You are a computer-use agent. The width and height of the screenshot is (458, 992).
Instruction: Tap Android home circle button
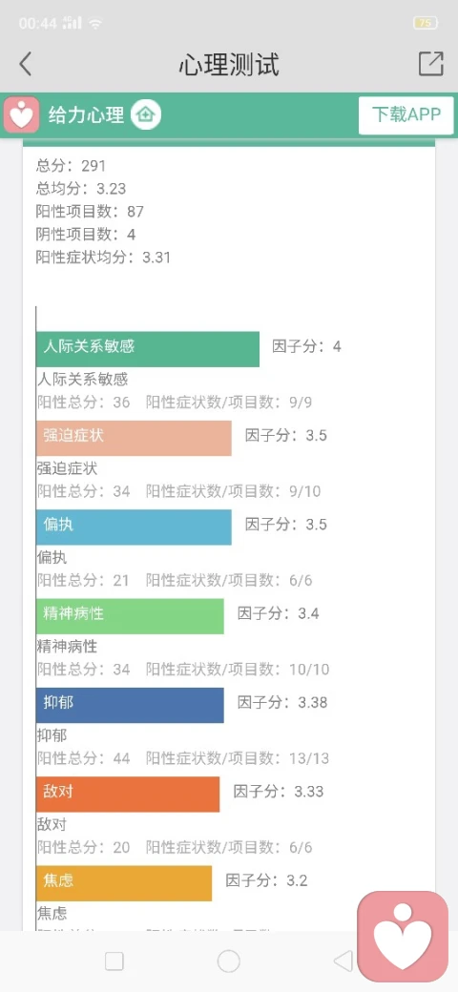click(228, 961)
